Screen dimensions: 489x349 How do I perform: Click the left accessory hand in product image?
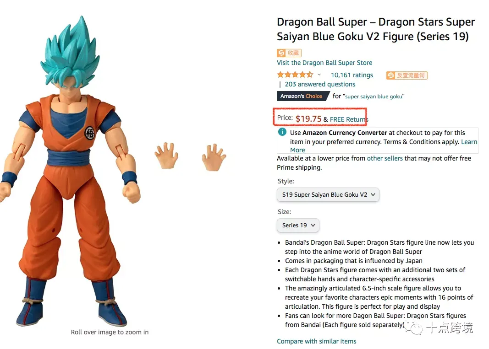(x=166, y=156)
